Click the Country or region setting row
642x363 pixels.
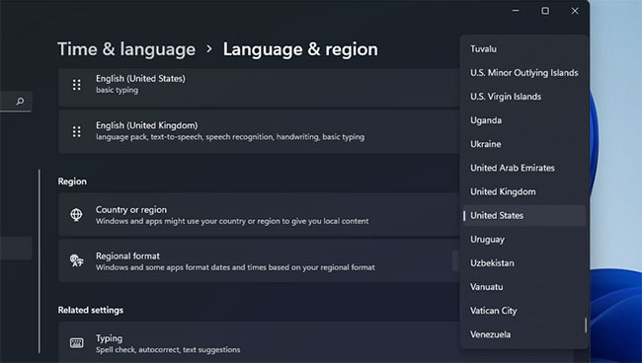[x=259, y=215]
